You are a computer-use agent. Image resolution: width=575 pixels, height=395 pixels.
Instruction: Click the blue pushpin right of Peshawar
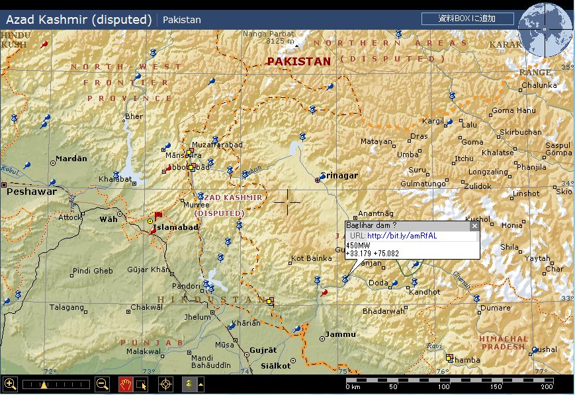click(x=52, y=182)
